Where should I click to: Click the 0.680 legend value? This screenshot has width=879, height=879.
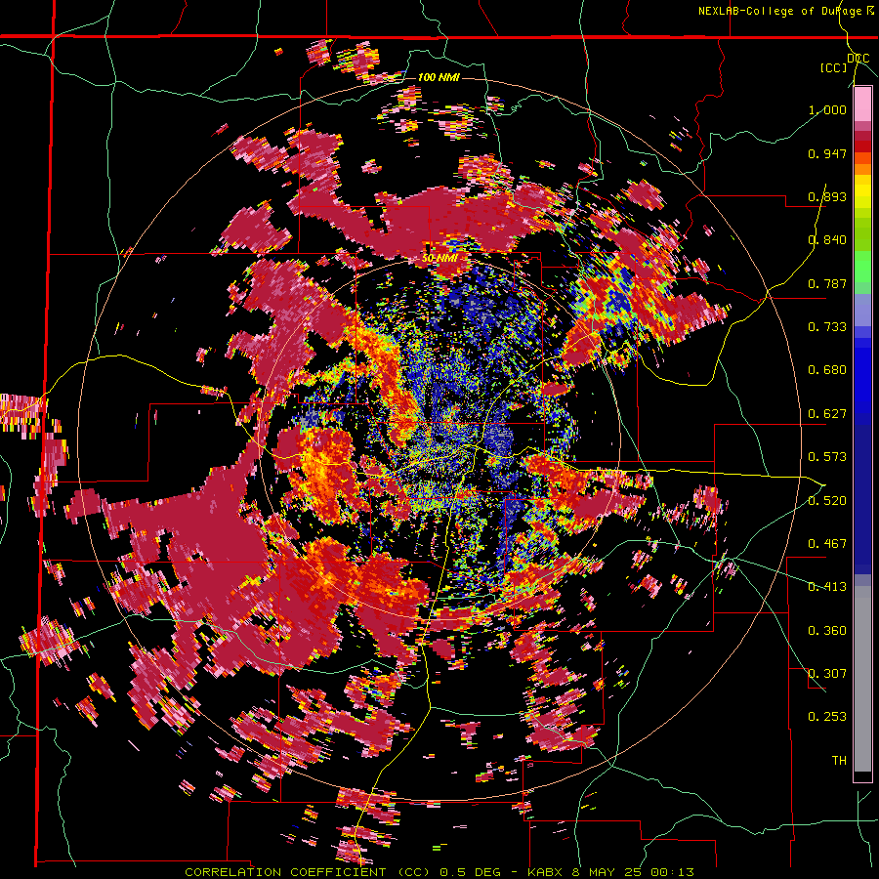click(827, 370)
